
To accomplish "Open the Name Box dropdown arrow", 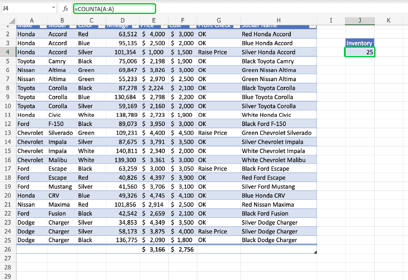I will pyautogui.click(x=53, y=8).
